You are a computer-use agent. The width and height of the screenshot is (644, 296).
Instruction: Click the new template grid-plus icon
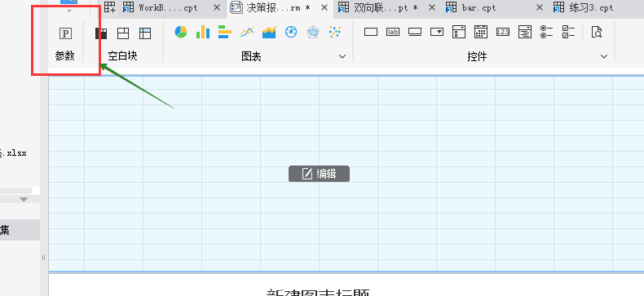pyautogui.click(x=109, y=7)
